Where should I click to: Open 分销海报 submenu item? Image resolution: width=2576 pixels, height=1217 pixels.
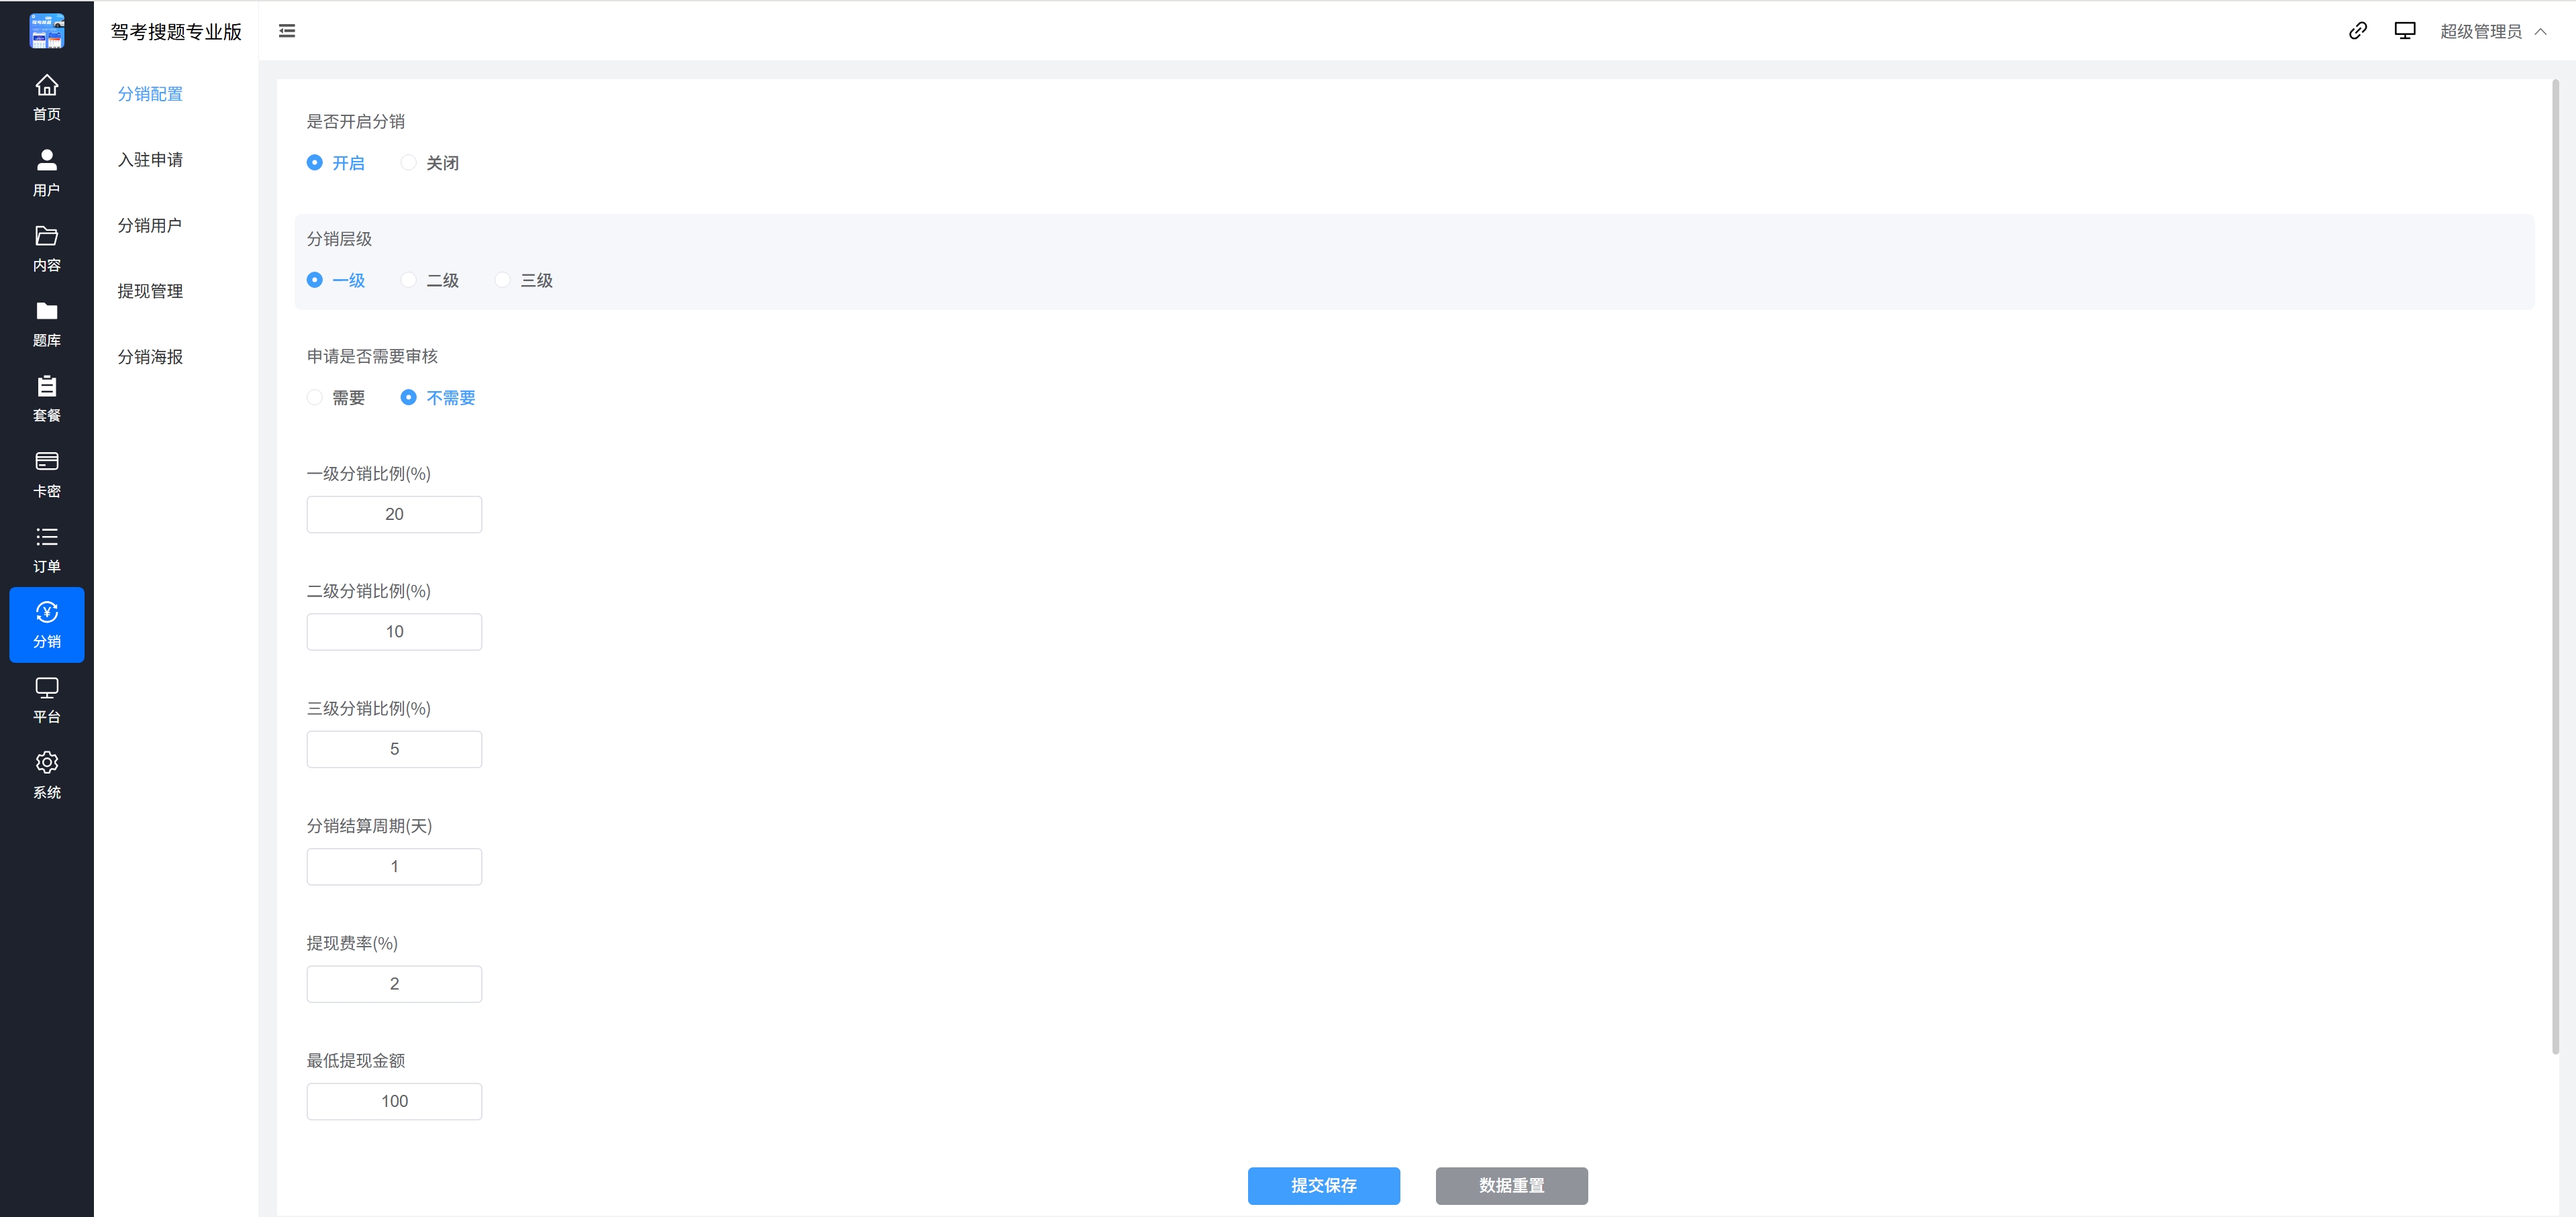[x=150, y=357]
